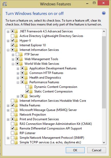The image size is (111, 158).
Task: Click the RIP Listener folder icon
Action: tap(16, 133)
